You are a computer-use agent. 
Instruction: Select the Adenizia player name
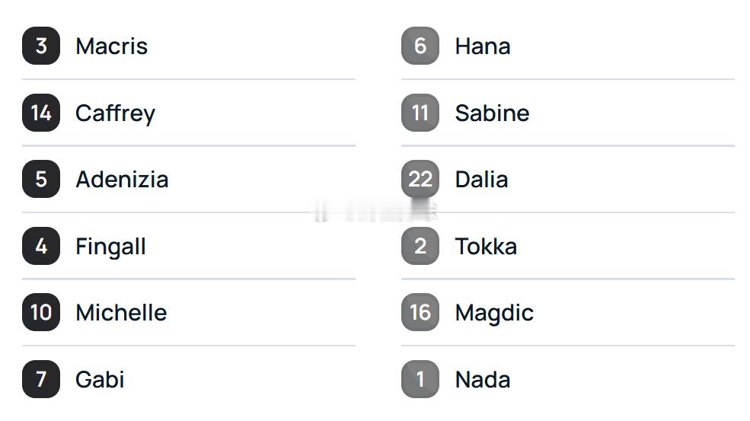point(122,180)
